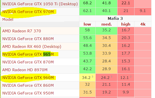Click NVIDIA GeForce GTX 860M link
This screenshot has width=155, height=98.
[28, 85]
